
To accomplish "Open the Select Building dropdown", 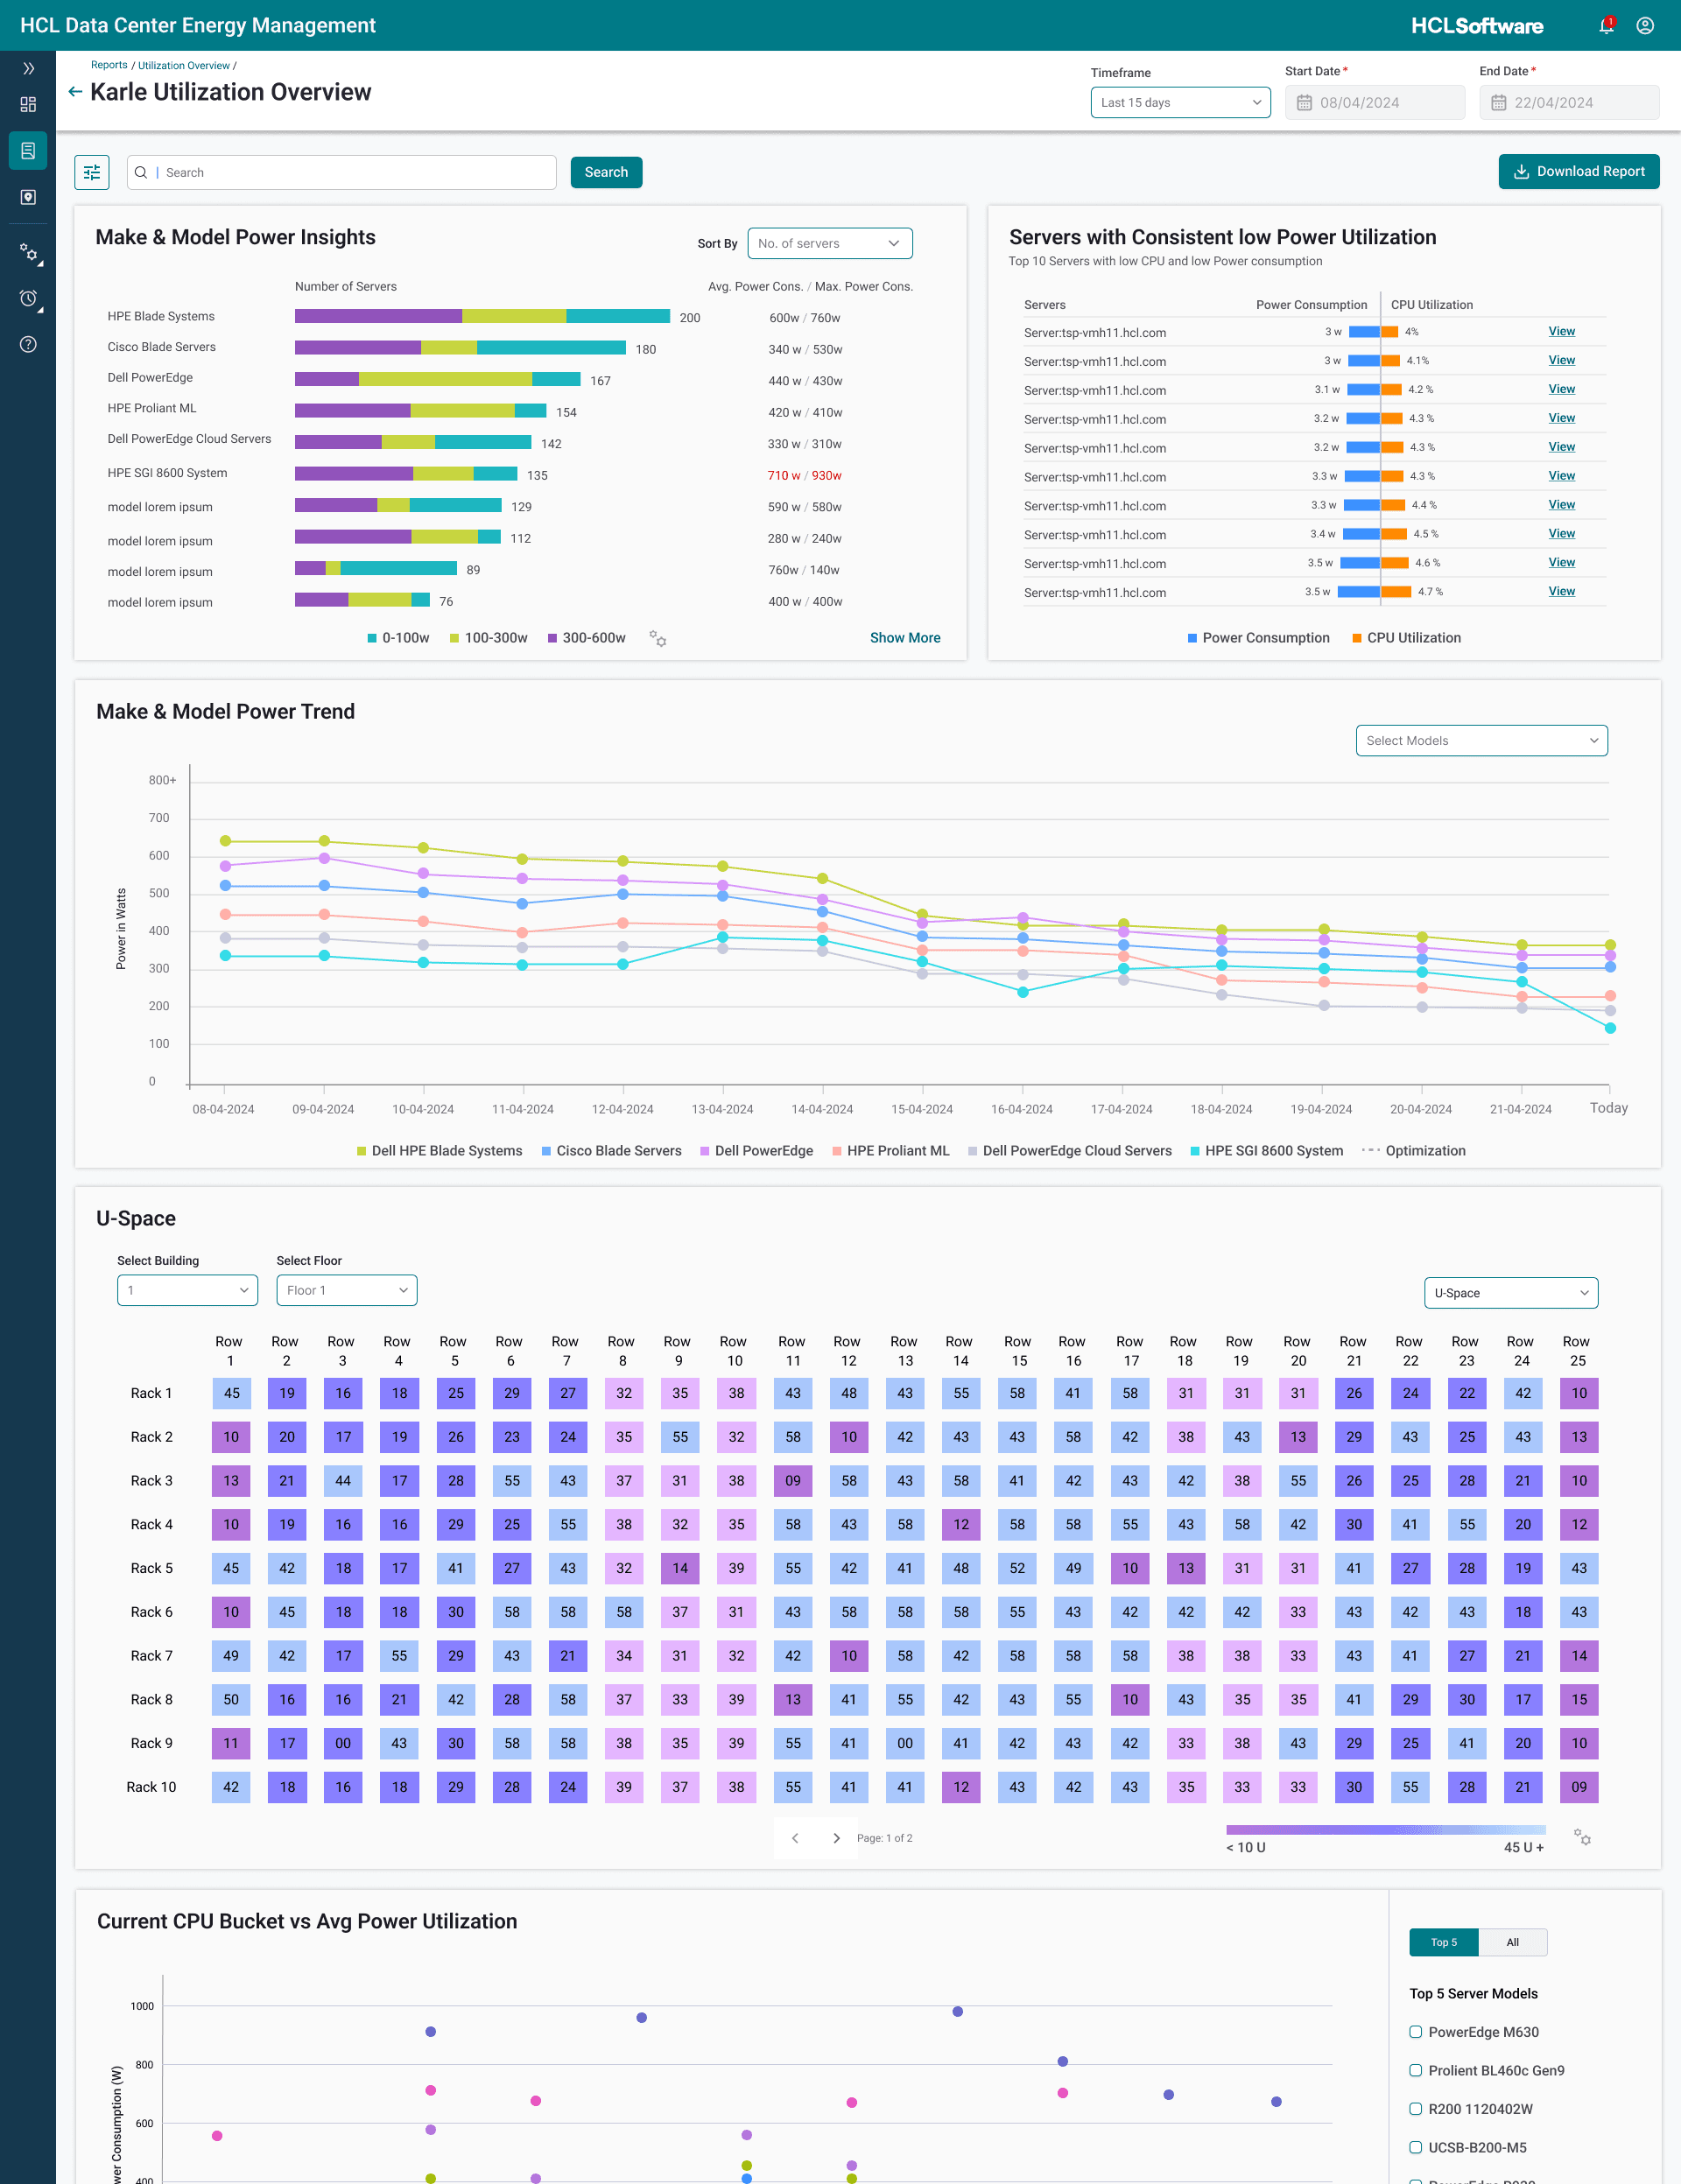I will coord(187,1290).
